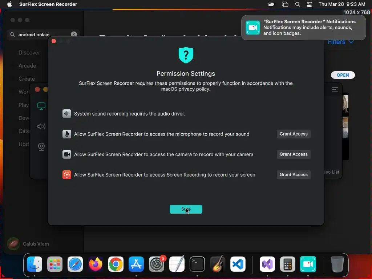
Task: Open Launchpad from the Dock
Action: click(55, 264)
